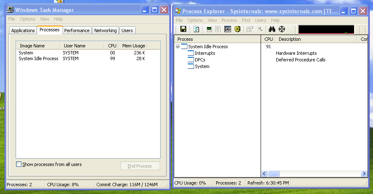
Task: Click Mem Usage value 236 K
Action: [x=140, y=53]
